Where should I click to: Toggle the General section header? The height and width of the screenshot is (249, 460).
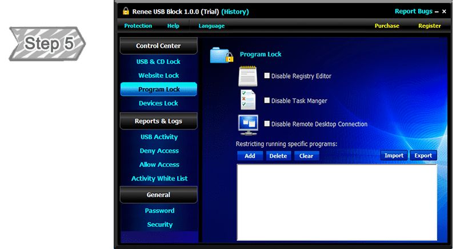(x=158, y=194)
